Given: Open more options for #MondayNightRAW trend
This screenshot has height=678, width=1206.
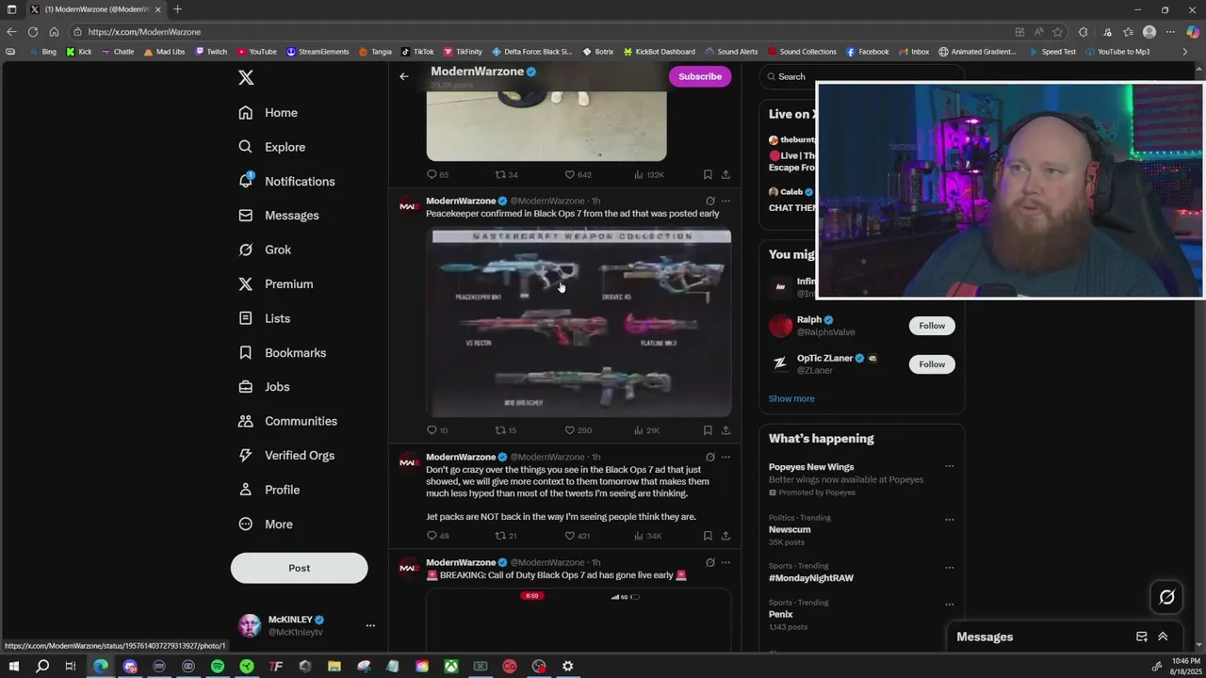Looking at the screenshot, I should 949,568.
